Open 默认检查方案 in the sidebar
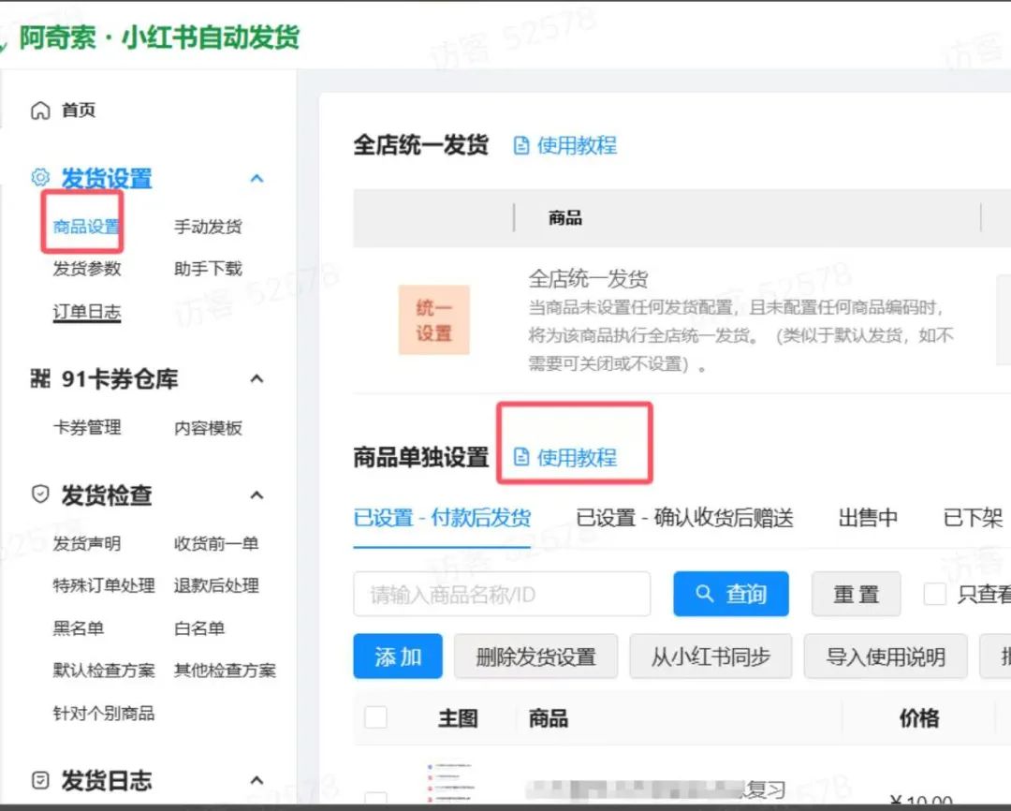The height and width of the screenshot is (811, 1011). click(x=103, y=671)
